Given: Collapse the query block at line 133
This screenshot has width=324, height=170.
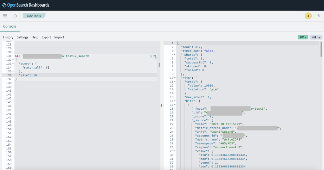Looking at the screenshot, I should click(13, 64).
